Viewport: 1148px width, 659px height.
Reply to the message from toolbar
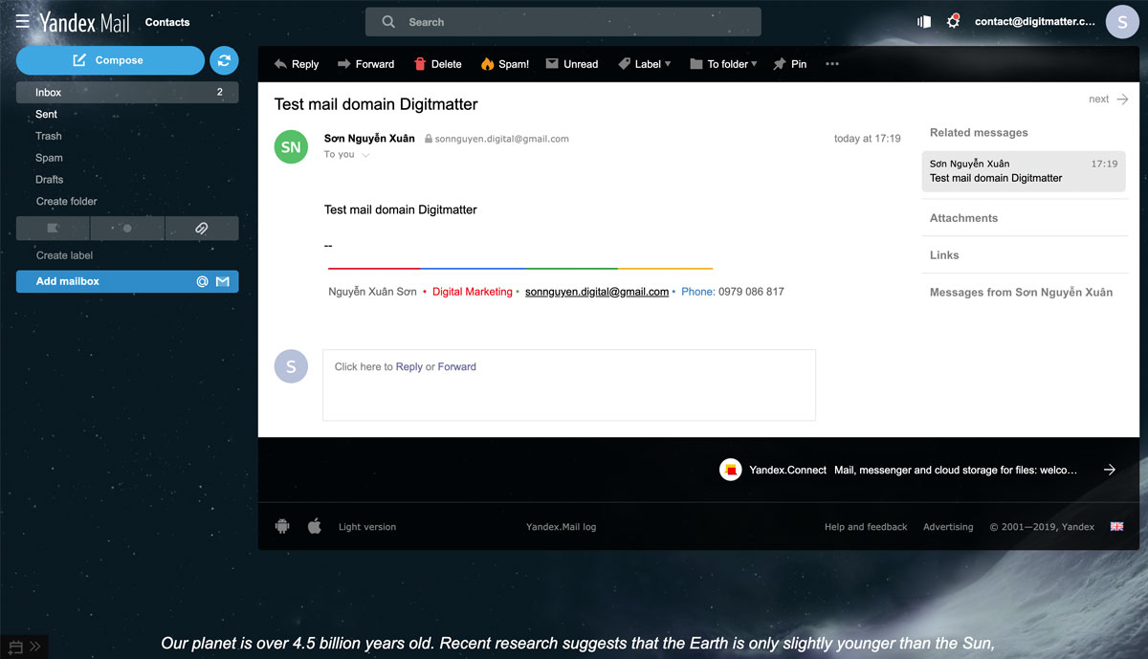tap(296, 64)
